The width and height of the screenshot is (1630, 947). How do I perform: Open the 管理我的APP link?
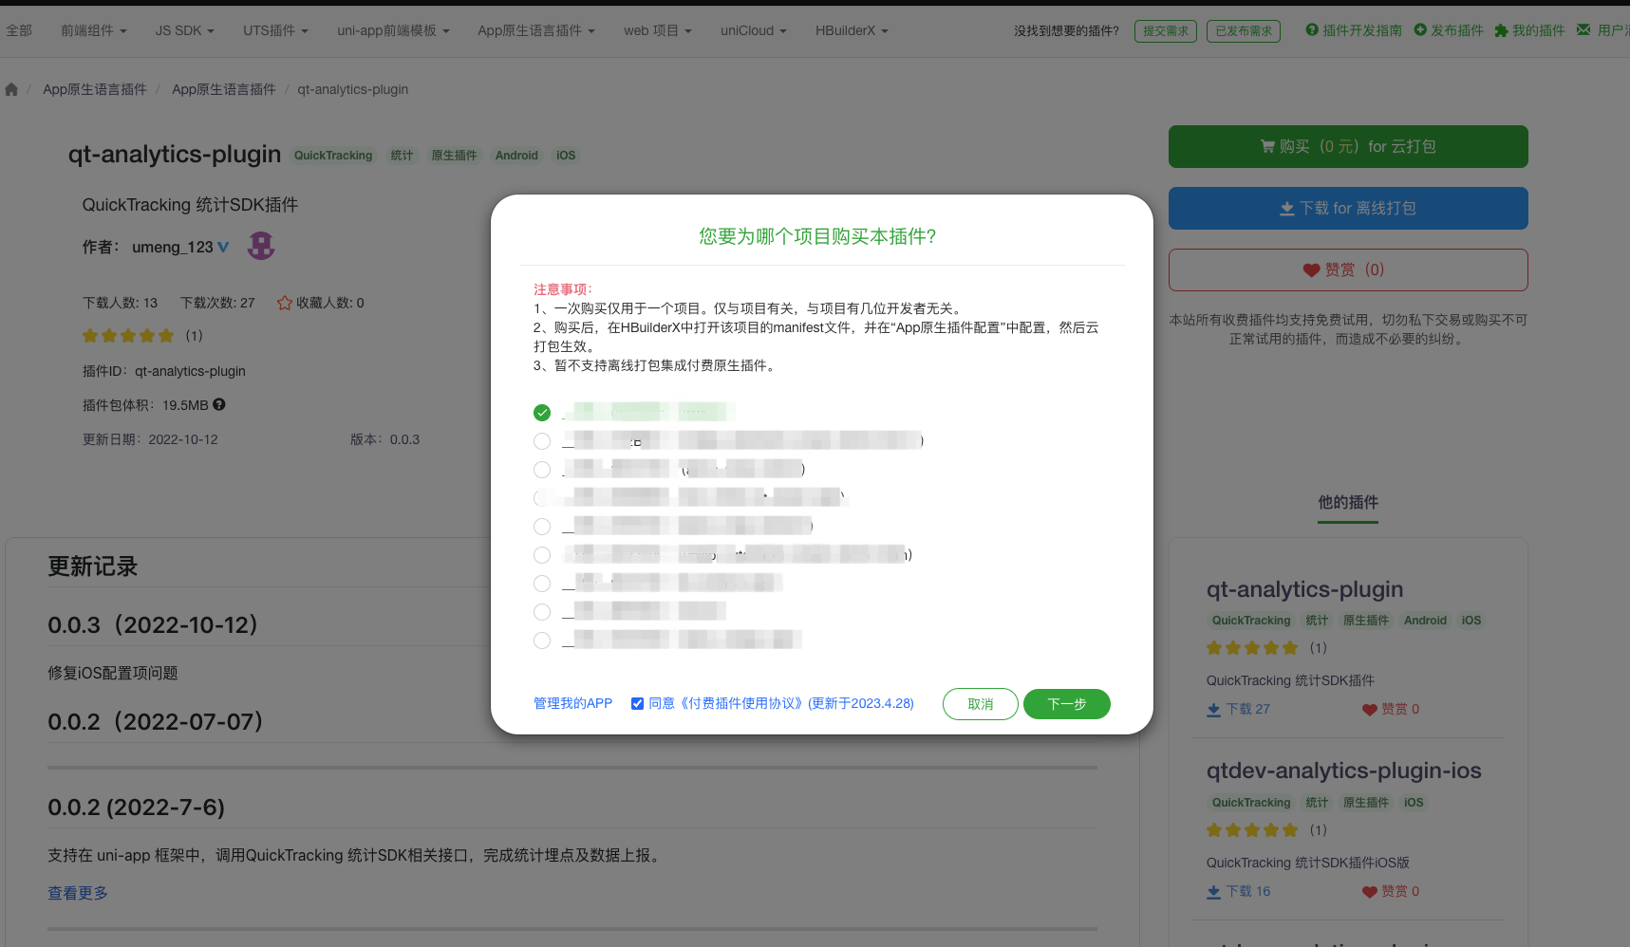click(x=572, y=703)
